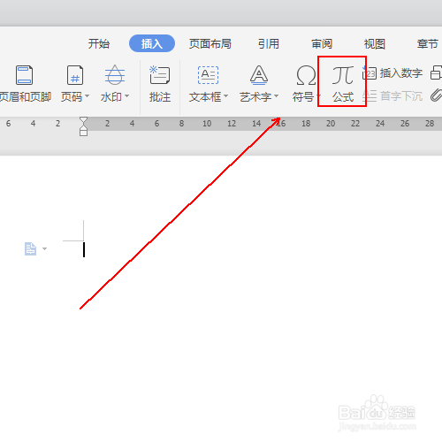Click the 艺术字 WordArt icon
442x442 pixels.
coord(259,75)
